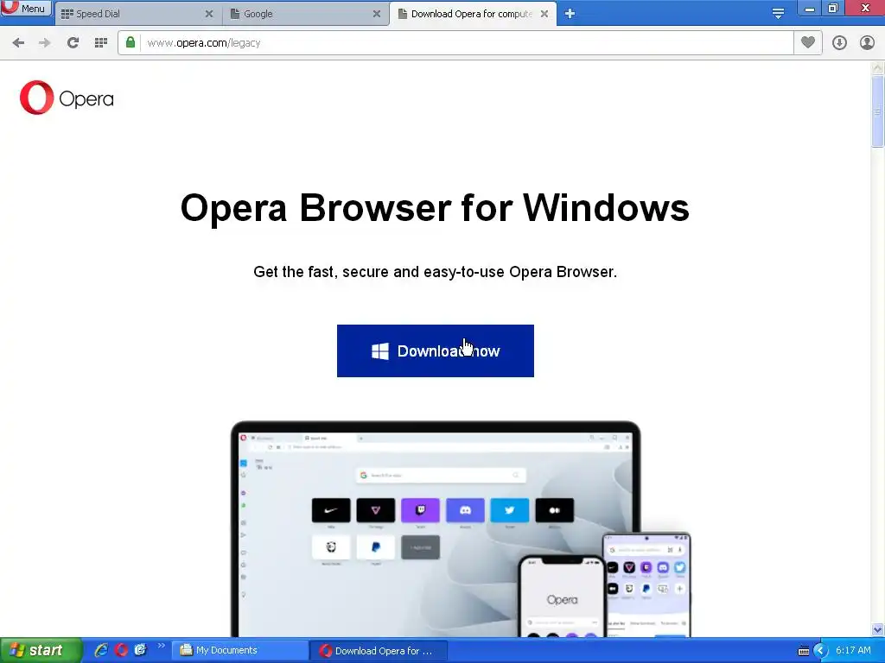885x663 pixels.
Task: Open Speed Dial grid icon in toolbar
Action: click(101, 43)
